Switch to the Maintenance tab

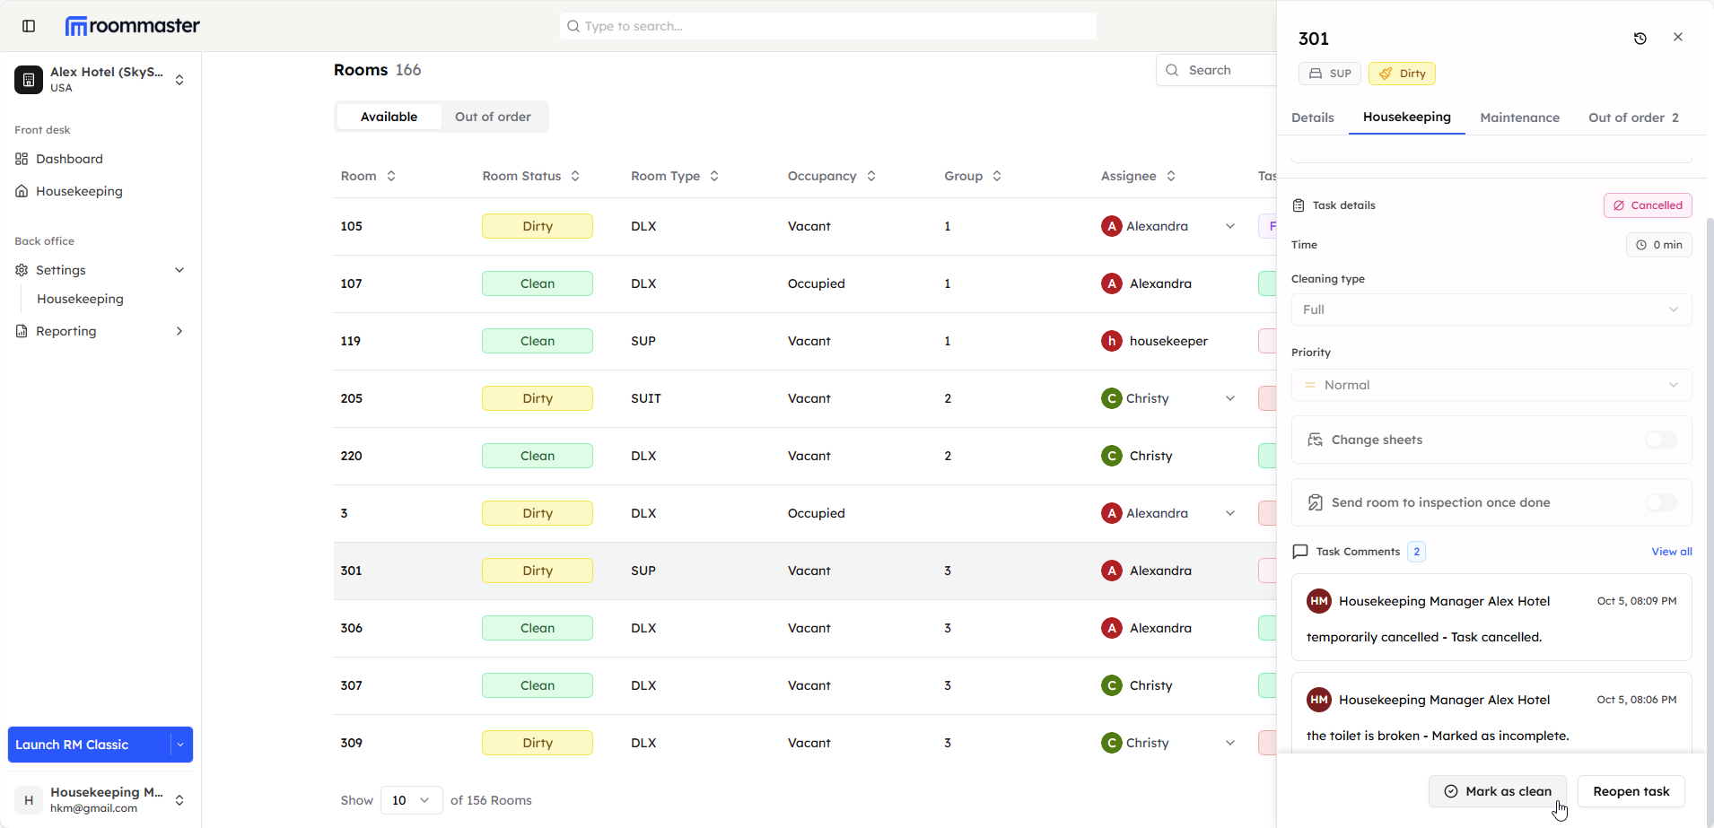pos(1519,118)
